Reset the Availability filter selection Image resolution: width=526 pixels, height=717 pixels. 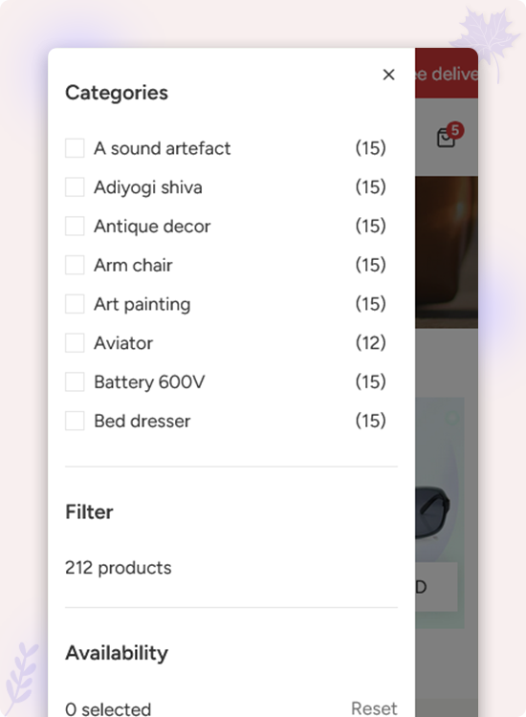click(x=374, y=708)
